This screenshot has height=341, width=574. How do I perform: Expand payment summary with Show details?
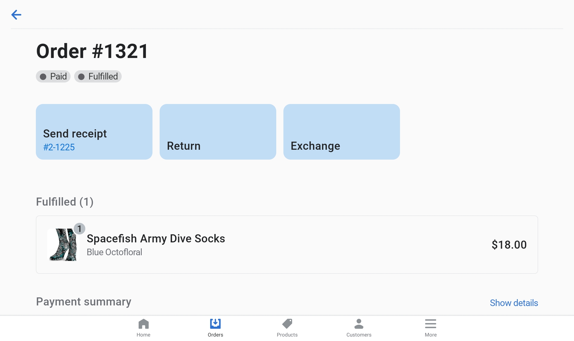514,303
